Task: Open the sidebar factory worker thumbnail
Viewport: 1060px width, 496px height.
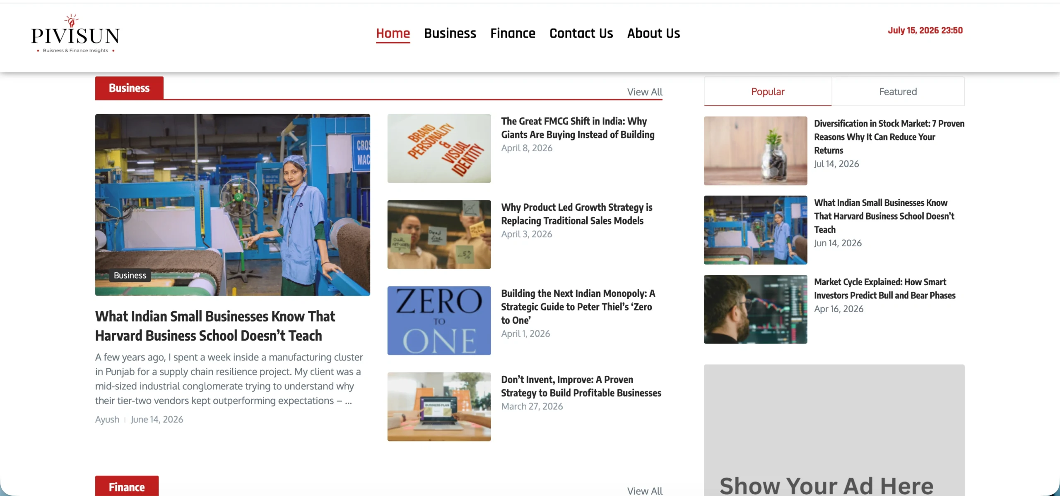Action: coord(755,230)
